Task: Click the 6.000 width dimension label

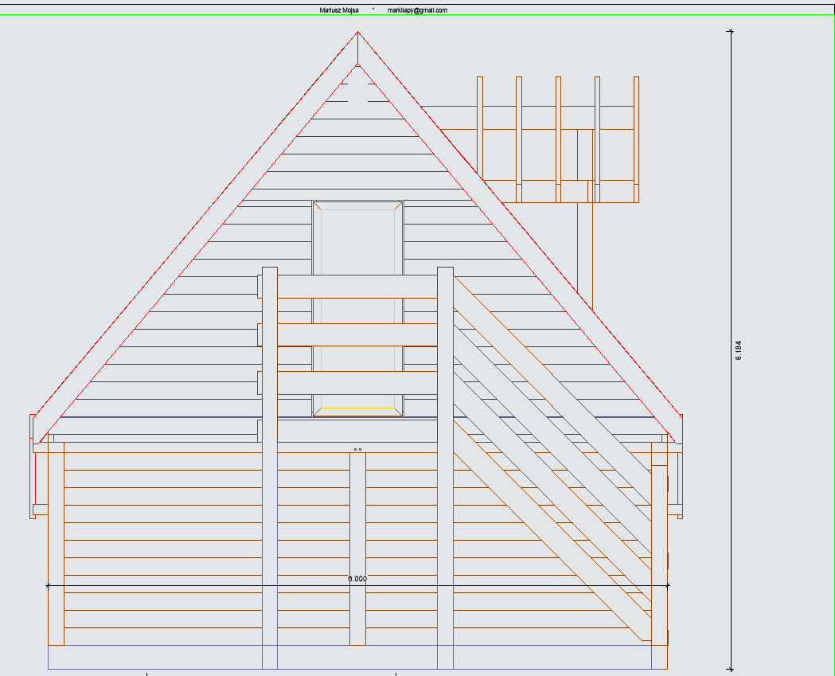Action: pyautogui.click(x=357, y=579)
